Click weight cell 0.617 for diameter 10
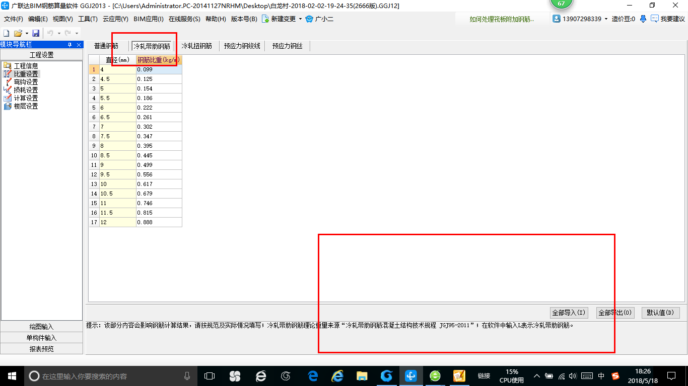The image size is (688, 386). tap(159, 184)
